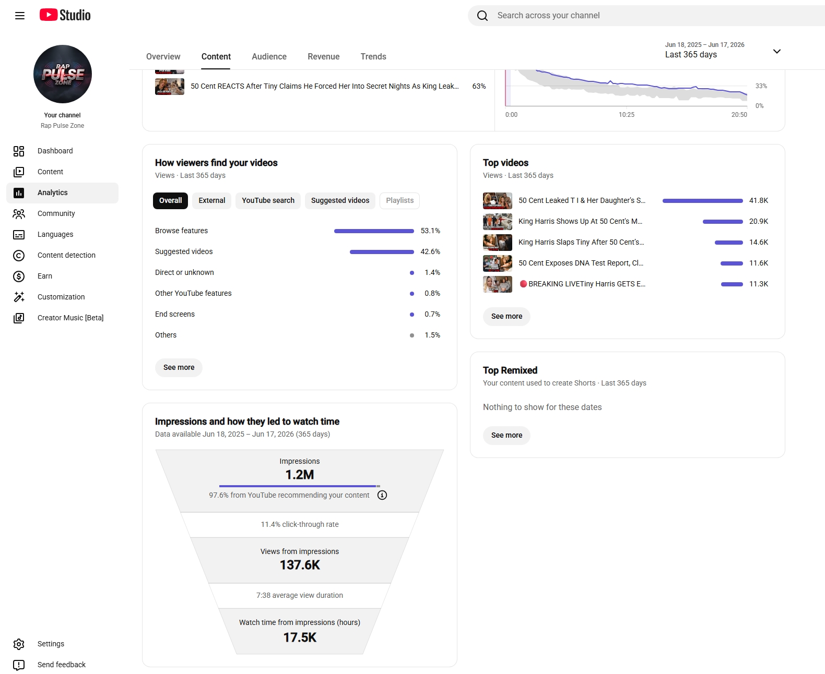Viewport: 825px width, 674px height.
Task: Click the Direct or unknown row
Action: (298, 272)
